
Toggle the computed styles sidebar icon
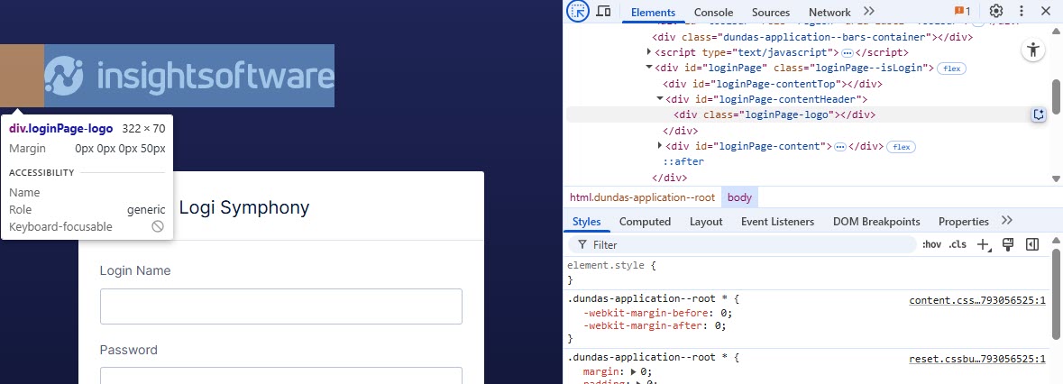pyautogui.click(x=1031, y=244)
